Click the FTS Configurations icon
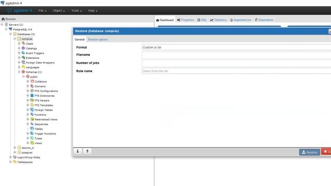Viewport: 331px width, 186px height. point(32,91)
